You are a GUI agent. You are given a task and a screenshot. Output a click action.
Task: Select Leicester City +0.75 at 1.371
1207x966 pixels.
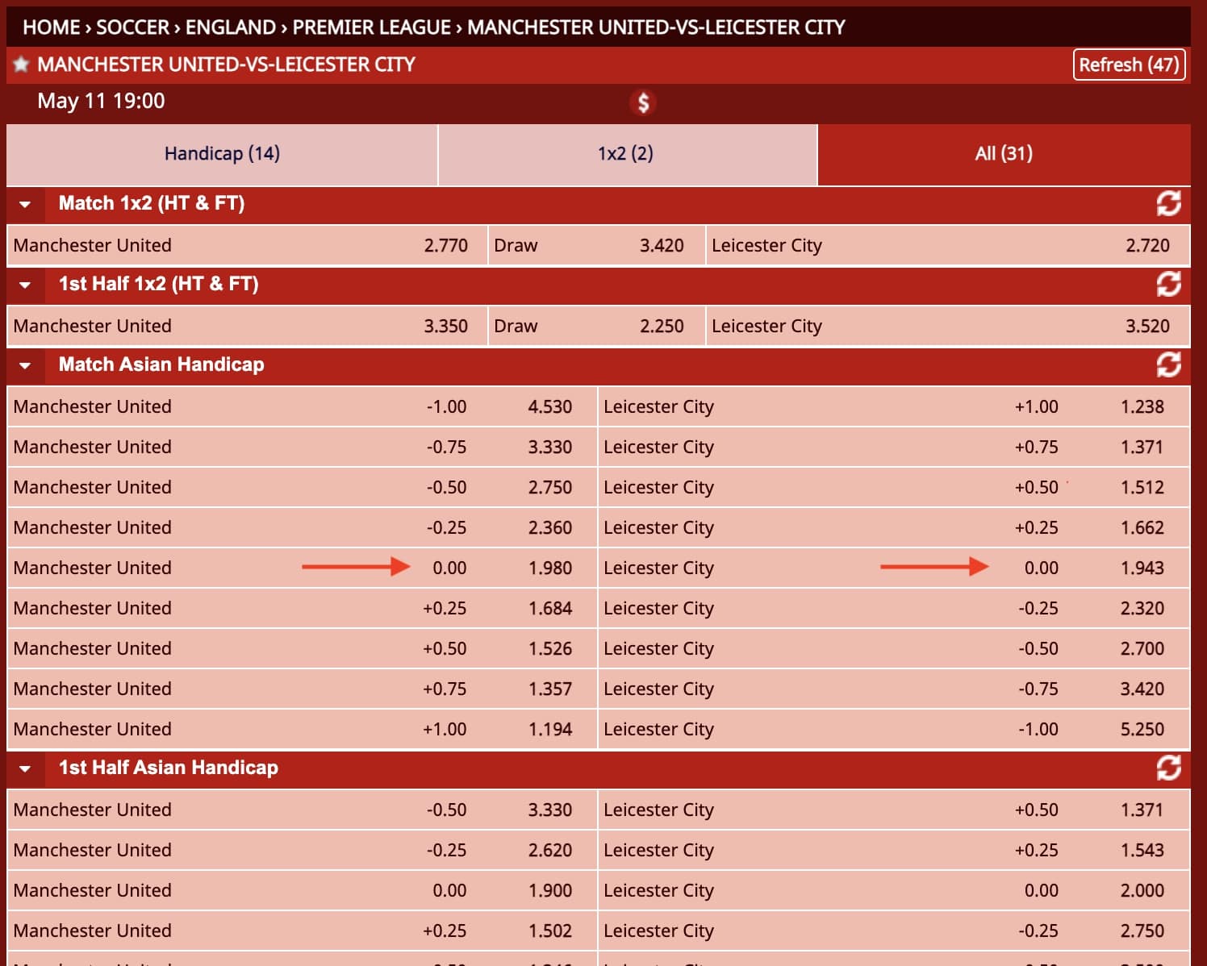pos(894,447)
